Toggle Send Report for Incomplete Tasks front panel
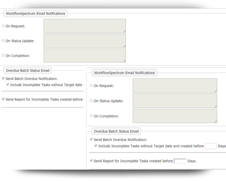The height and width of the screenshot is (181, 226). pos(91,160)
